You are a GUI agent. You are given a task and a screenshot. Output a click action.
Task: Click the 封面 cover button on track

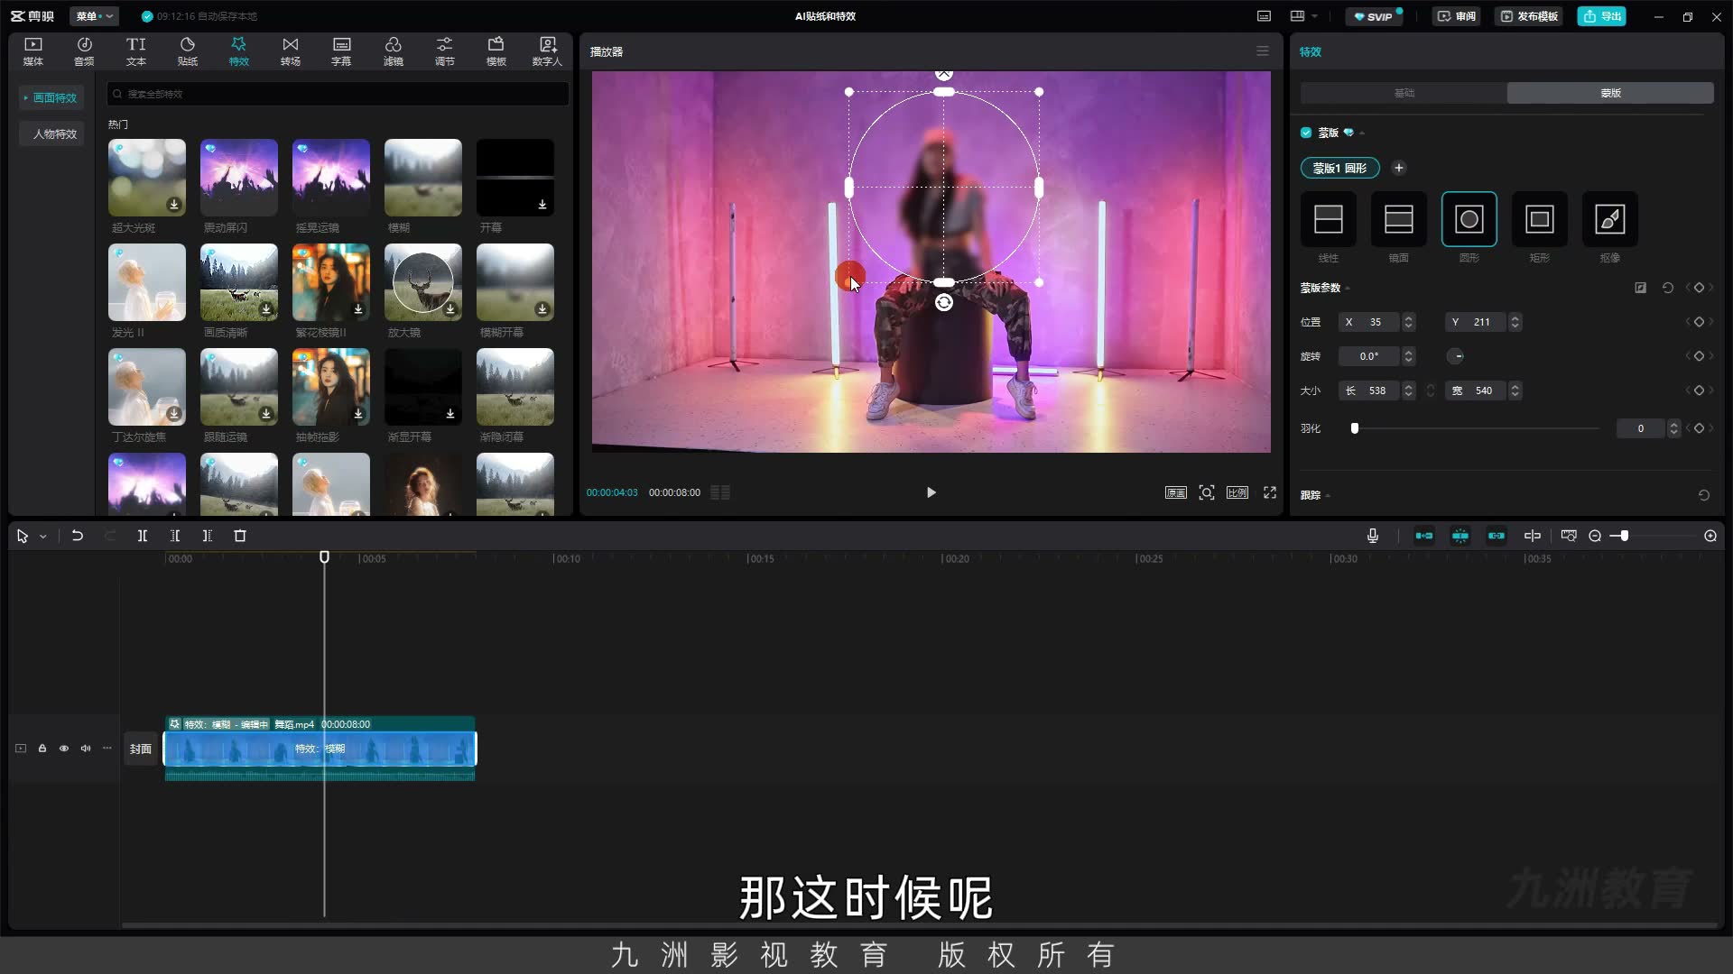[141, 749]
